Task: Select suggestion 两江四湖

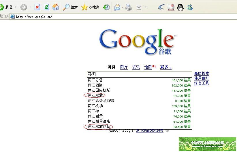Action: point(139,85)
